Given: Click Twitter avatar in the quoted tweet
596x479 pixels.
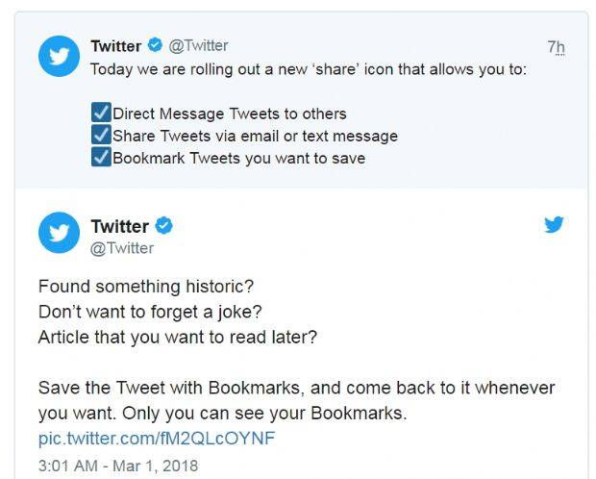Looking at the screenshot, I should tap(59, 56).
